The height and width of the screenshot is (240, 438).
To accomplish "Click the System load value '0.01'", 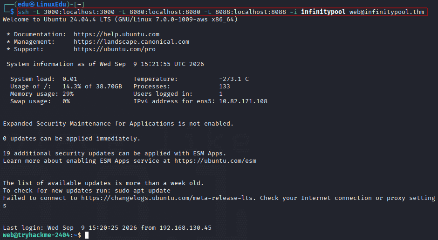I will (70, 79).
